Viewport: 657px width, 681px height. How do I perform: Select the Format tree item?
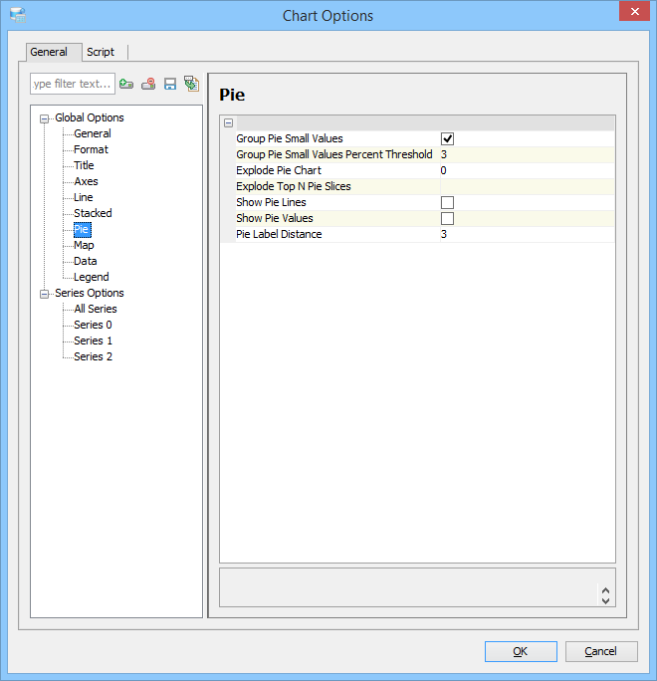[91, 149]
